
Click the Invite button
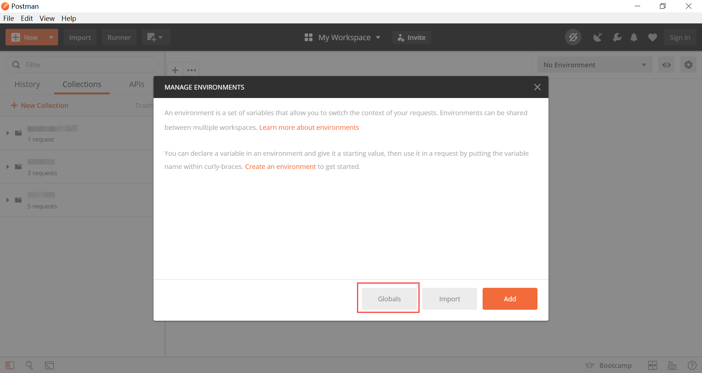[x=412, y=37]
